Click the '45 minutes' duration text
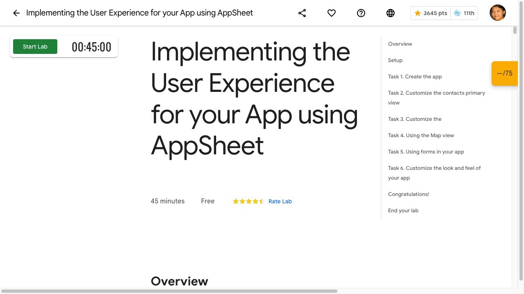The image size is (524, 294). [x=167, y=201]
